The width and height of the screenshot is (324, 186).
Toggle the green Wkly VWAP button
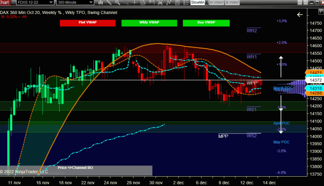coord(149,23)
